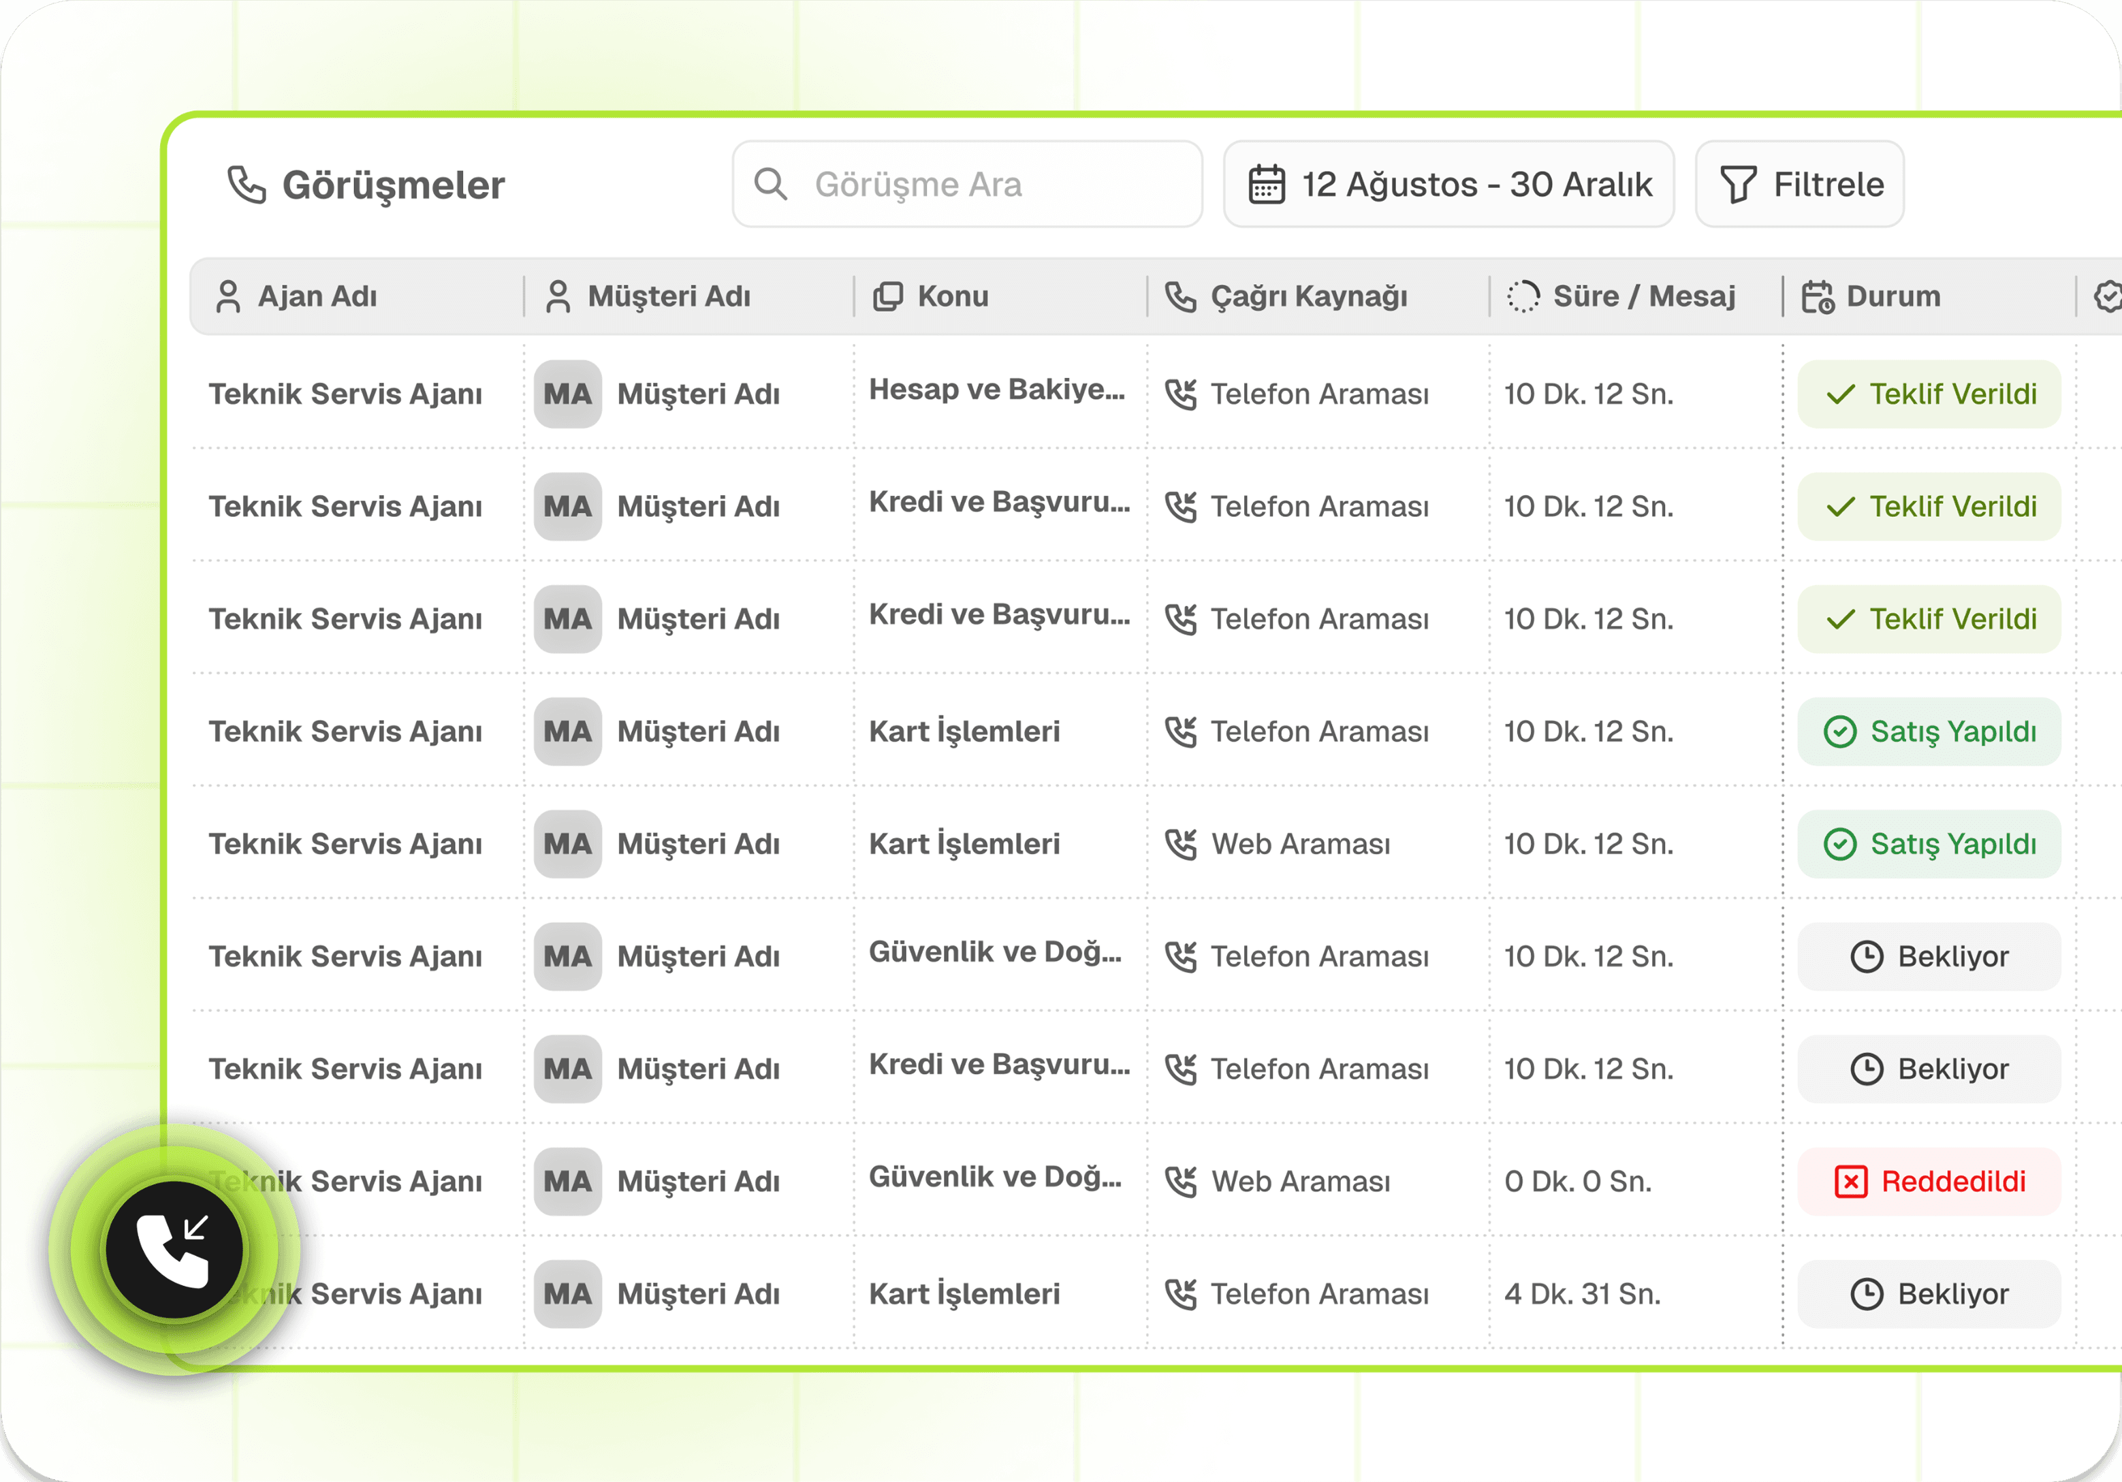The image size is (2122, 1482).
Task: Click phone icon in Çağrı Kaynağı header
Action: pos(1180,297)
